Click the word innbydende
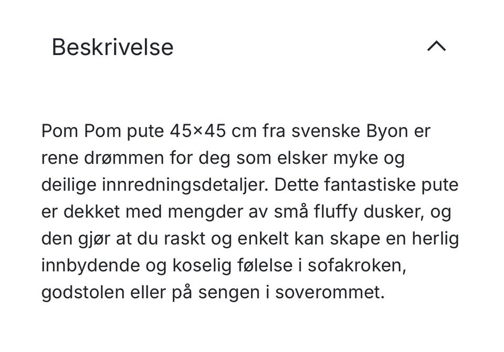This screenshot has height=352, width=504. point(91,266)
